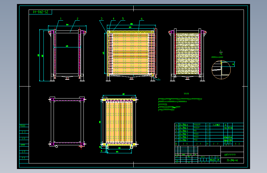Select part callout number 5

[x=123, y=19]
